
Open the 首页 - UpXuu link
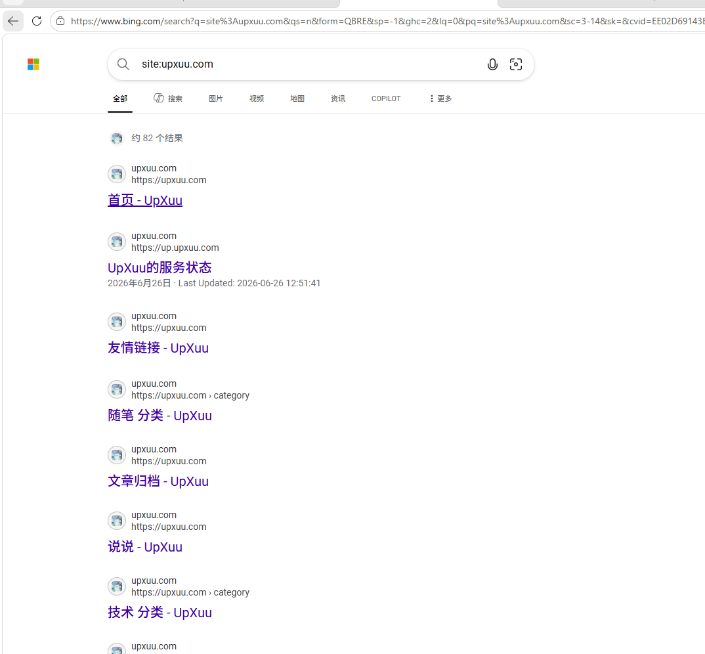pos(145,200)
